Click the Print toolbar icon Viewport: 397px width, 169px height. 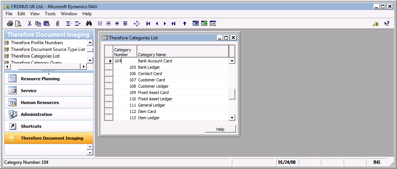pos(10,23)
